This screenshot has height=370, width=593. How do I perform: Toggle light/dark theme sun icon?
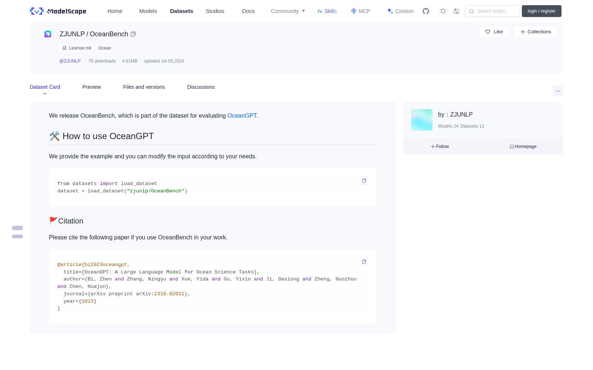(x=443, y=11)
